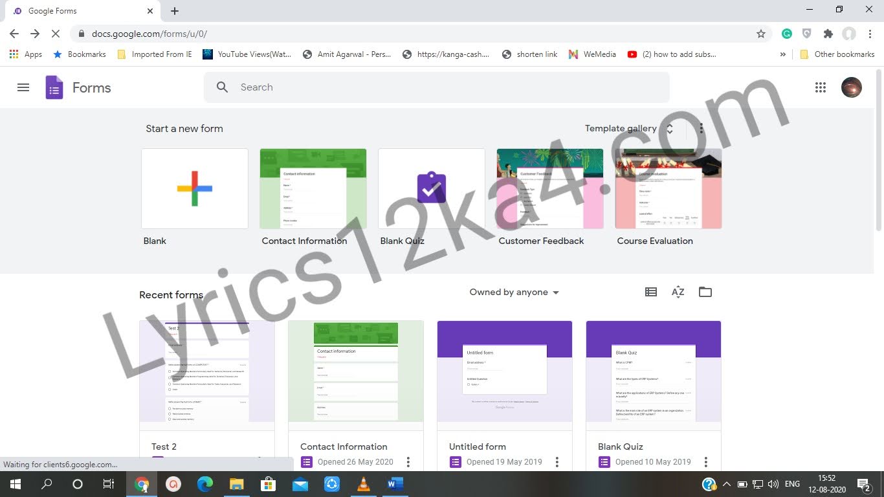
Task: Click the address bar URL
Action: 149,34
